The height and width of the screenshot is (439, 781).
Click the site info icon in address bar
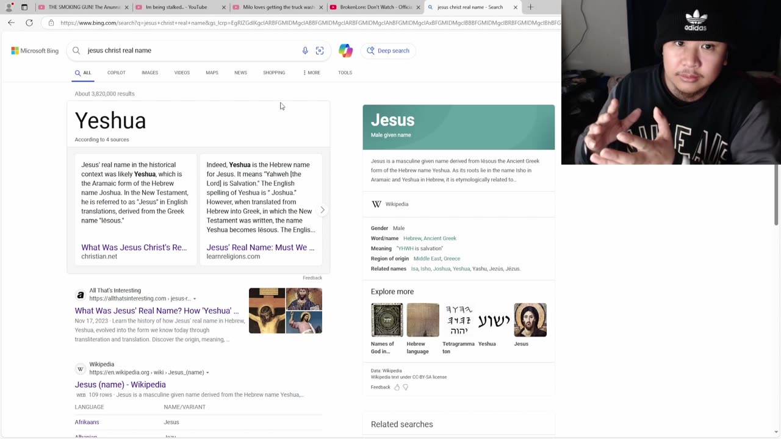(x=51, y=23)
